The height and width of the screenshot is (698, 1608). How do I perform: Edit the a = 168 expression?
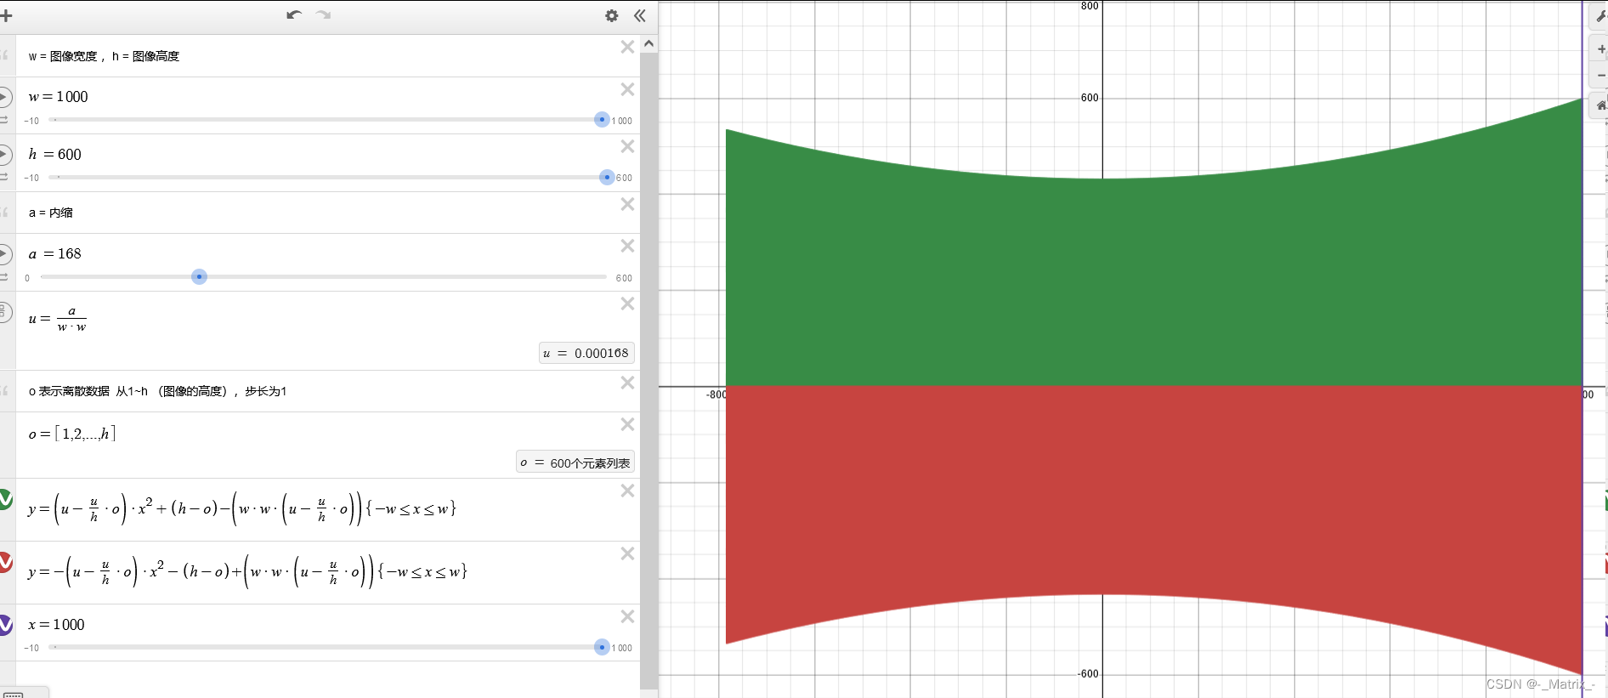[x=55, y=254]
